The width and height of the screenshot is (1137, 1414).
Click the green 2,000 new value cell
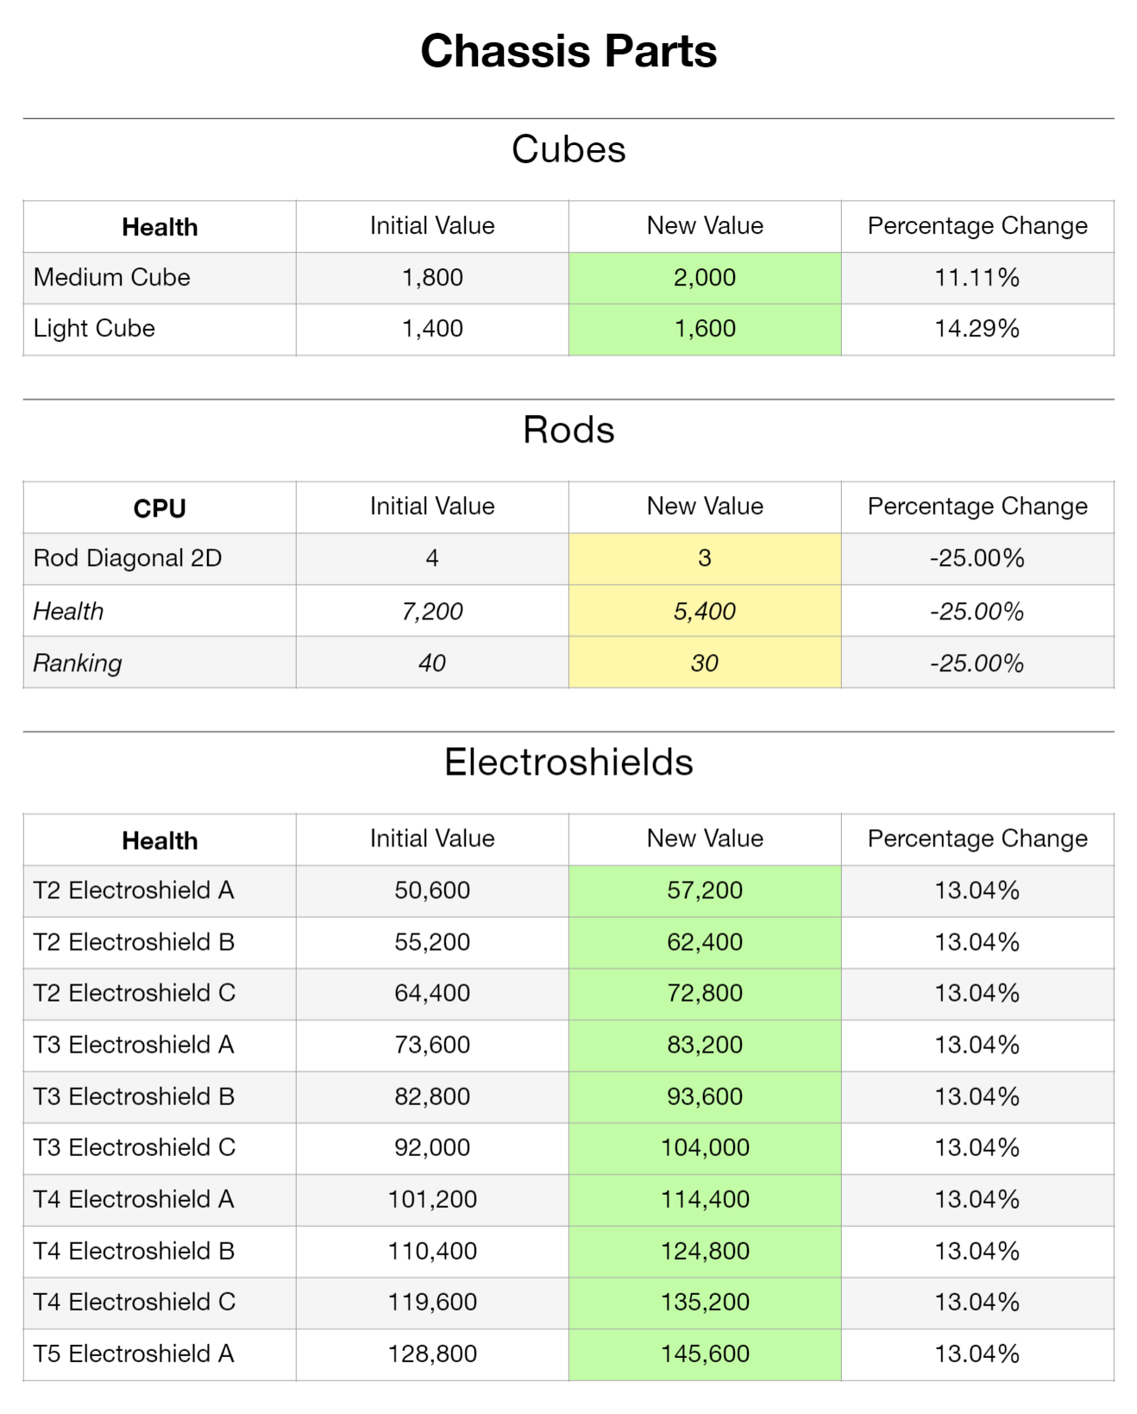[x=705, y=278]
